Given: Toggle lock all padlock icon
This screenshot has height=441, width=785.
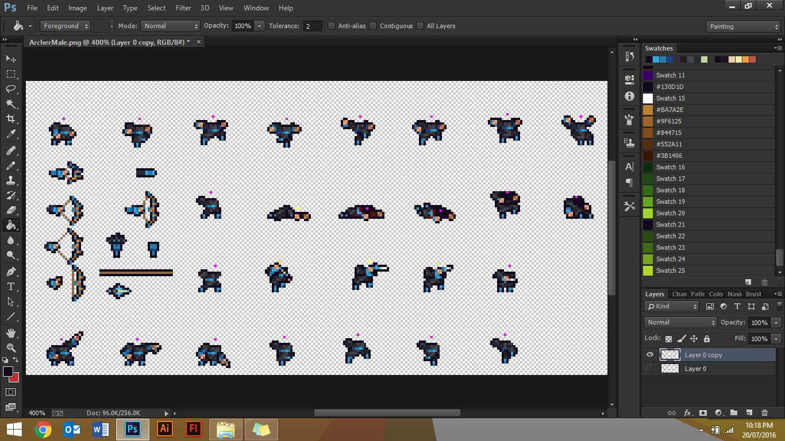Looking at the screenshot, I should click(x=706, y=339).
